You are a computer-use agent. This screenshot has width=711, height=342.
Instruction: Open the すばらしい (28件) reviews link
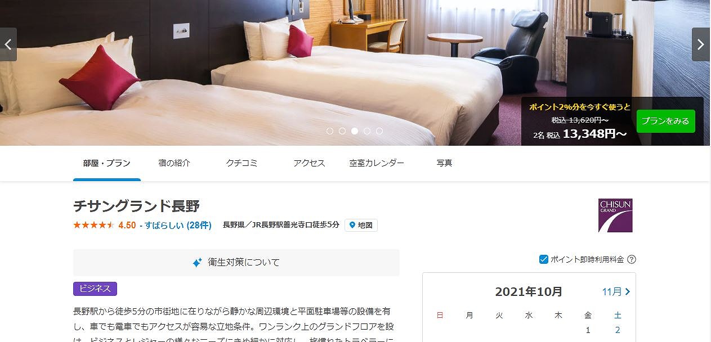click(x=178, y=225)
